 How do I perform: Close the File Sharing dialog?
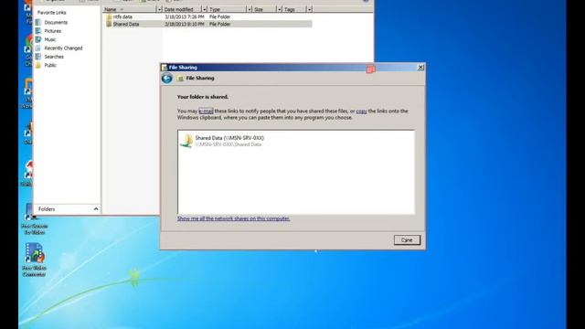click(420, 68)
